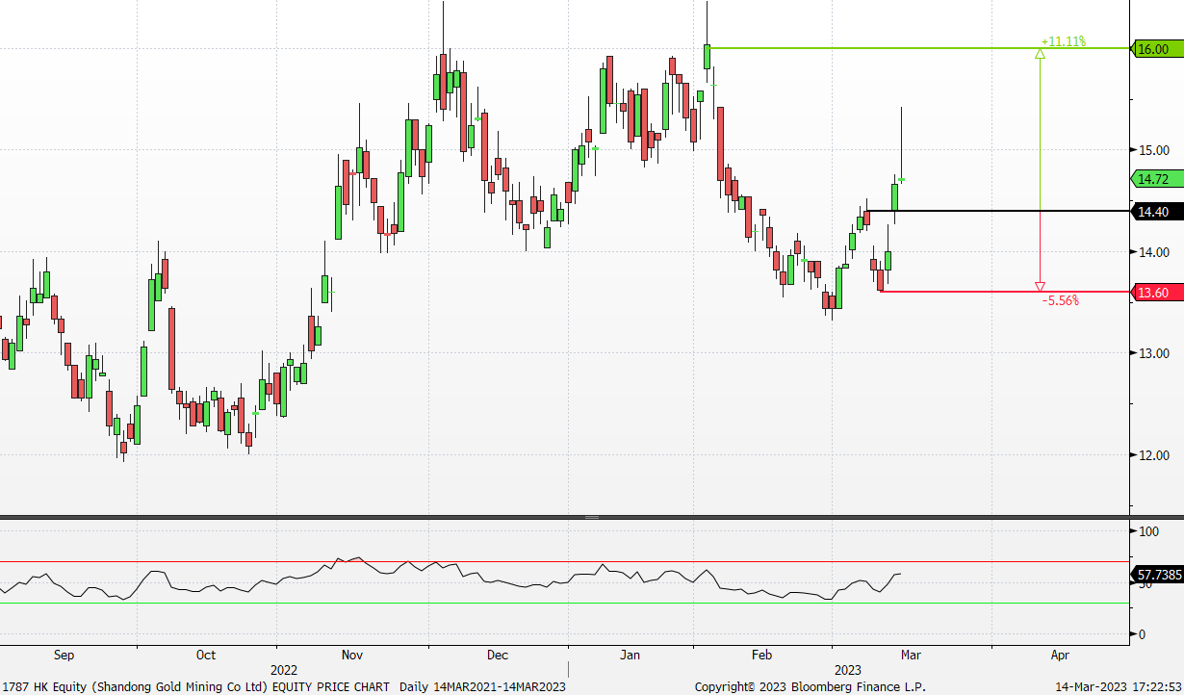This screenshot has width=1184, height=695.
Task: Click the 2023 year label
Action: pos(848,670)
